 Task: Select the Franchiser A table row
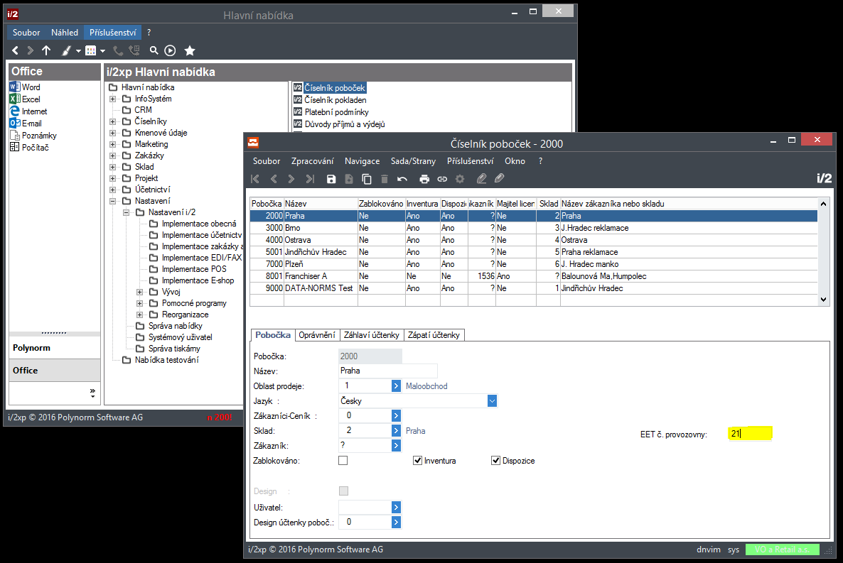pyautogui.click(x=533, y=276)
